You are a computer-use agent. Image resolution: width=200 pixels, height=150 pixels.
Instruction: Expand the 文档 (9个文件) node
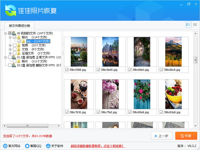pyautogui.click(x=10, y=49)
